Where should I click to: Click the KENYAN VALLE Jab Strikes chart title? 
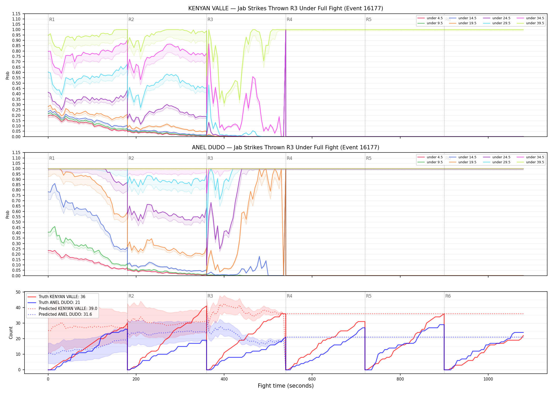point(285,8)
